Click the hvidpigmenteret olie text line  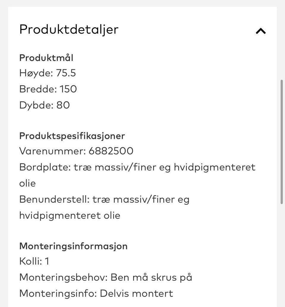(x=70, y=216)
